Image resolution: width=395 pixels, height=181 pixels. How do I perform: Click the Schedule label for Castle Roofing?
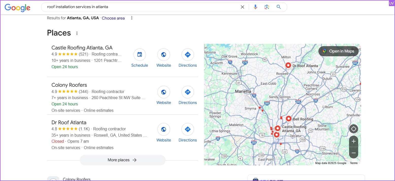point(140,65)
